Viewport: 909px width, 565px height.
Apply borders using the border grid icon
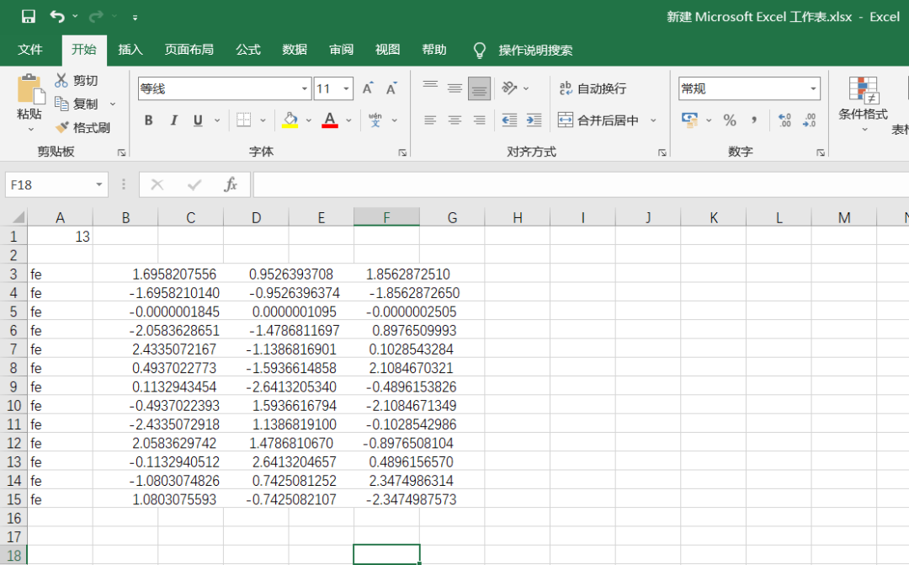click(244, 120)
